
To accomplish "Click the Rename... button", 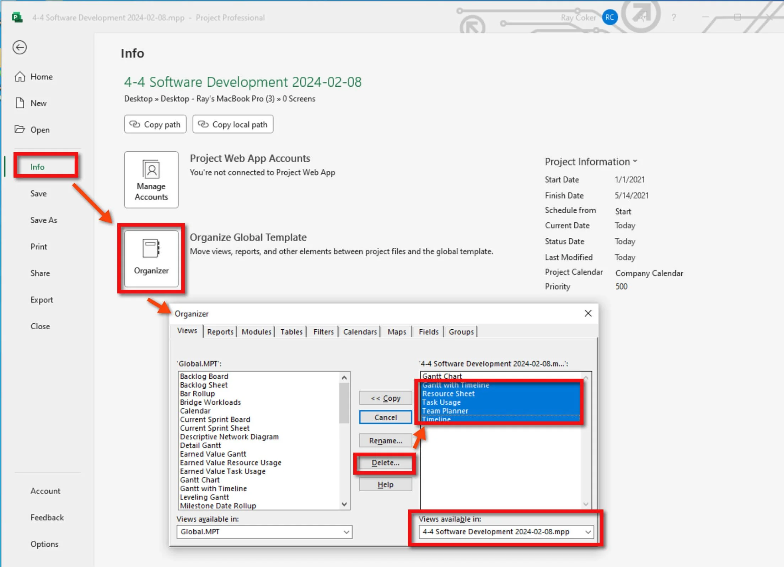I will pyautogui.click(x=386, y=441).
